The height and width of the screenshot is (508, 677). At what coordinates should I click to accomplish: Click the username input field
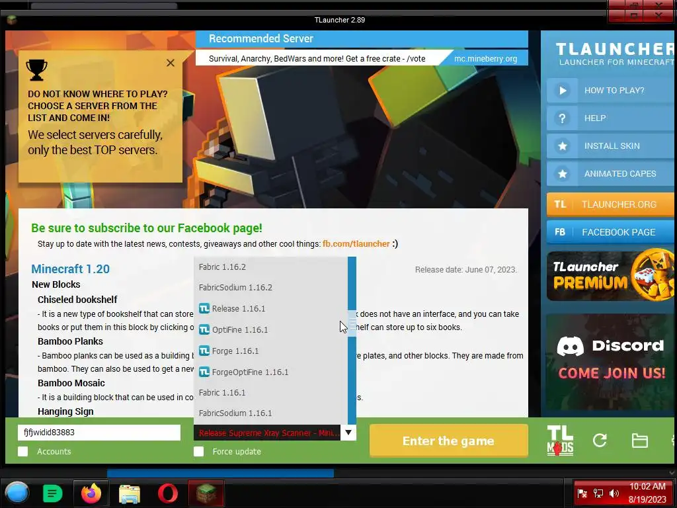point(99,433)
